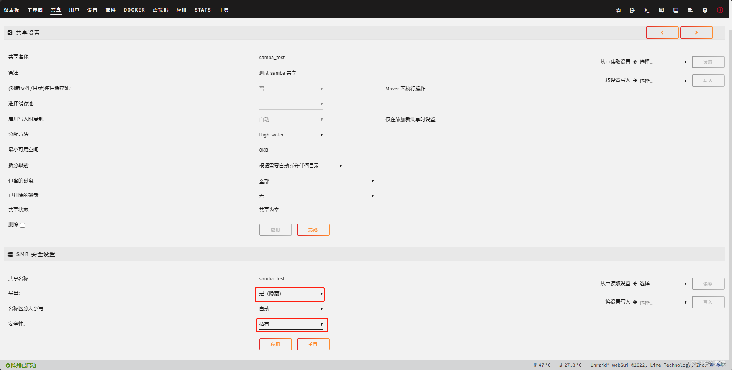Click the monitor icon in the header
732x370 pixels.
point(676,10)
